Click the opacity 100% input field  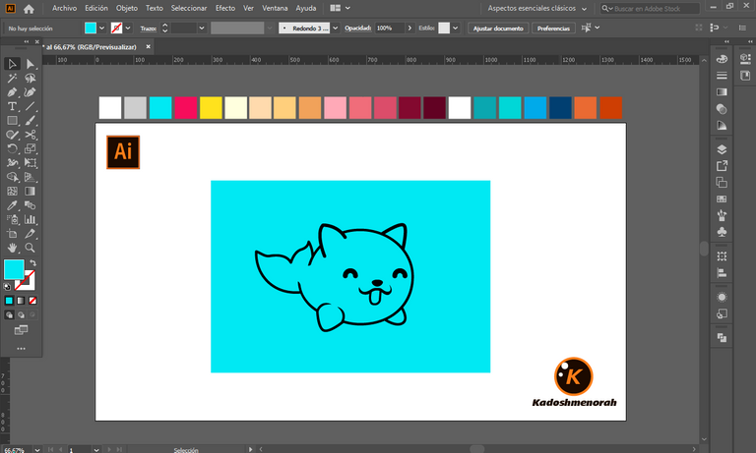389,28
